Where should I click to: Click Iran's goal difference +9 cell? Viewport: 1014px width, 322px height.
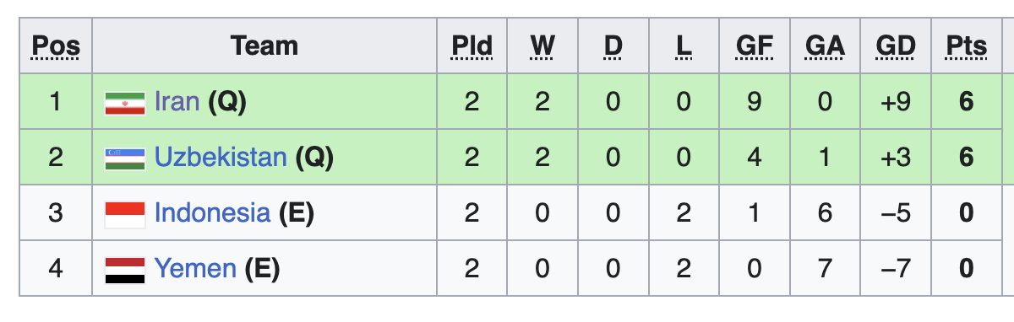(x=896, y=102)
